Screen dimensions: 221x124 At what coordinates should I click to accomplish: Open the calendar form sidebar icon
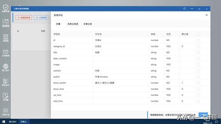click(6, 22)
